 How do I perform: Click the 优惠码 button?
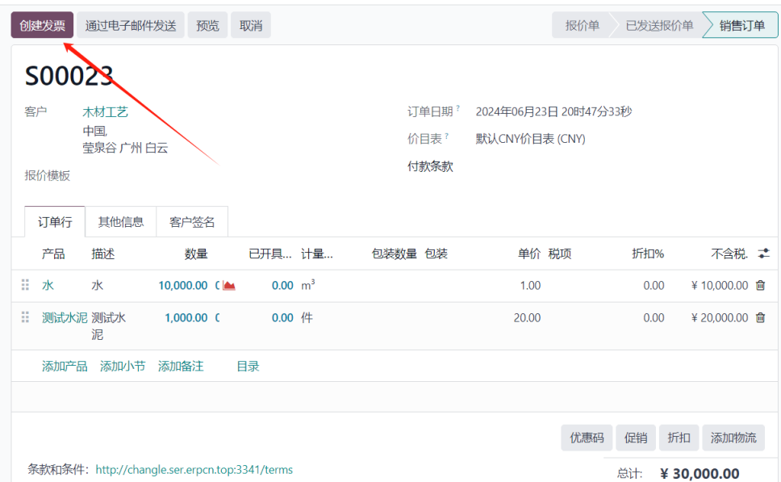point(587,438)
